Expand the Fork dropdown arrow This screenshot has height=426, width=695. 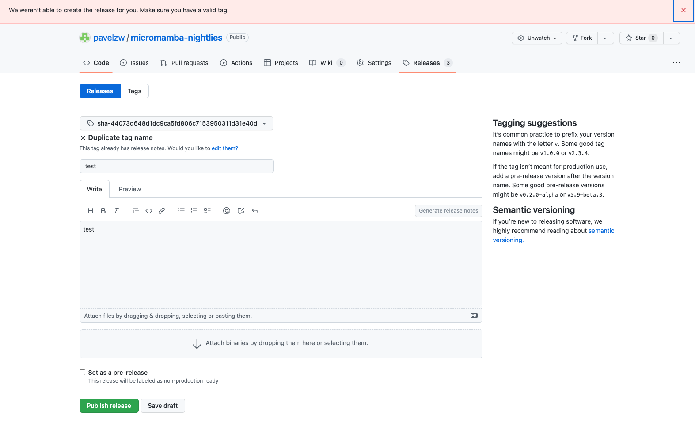click(605, 38)
